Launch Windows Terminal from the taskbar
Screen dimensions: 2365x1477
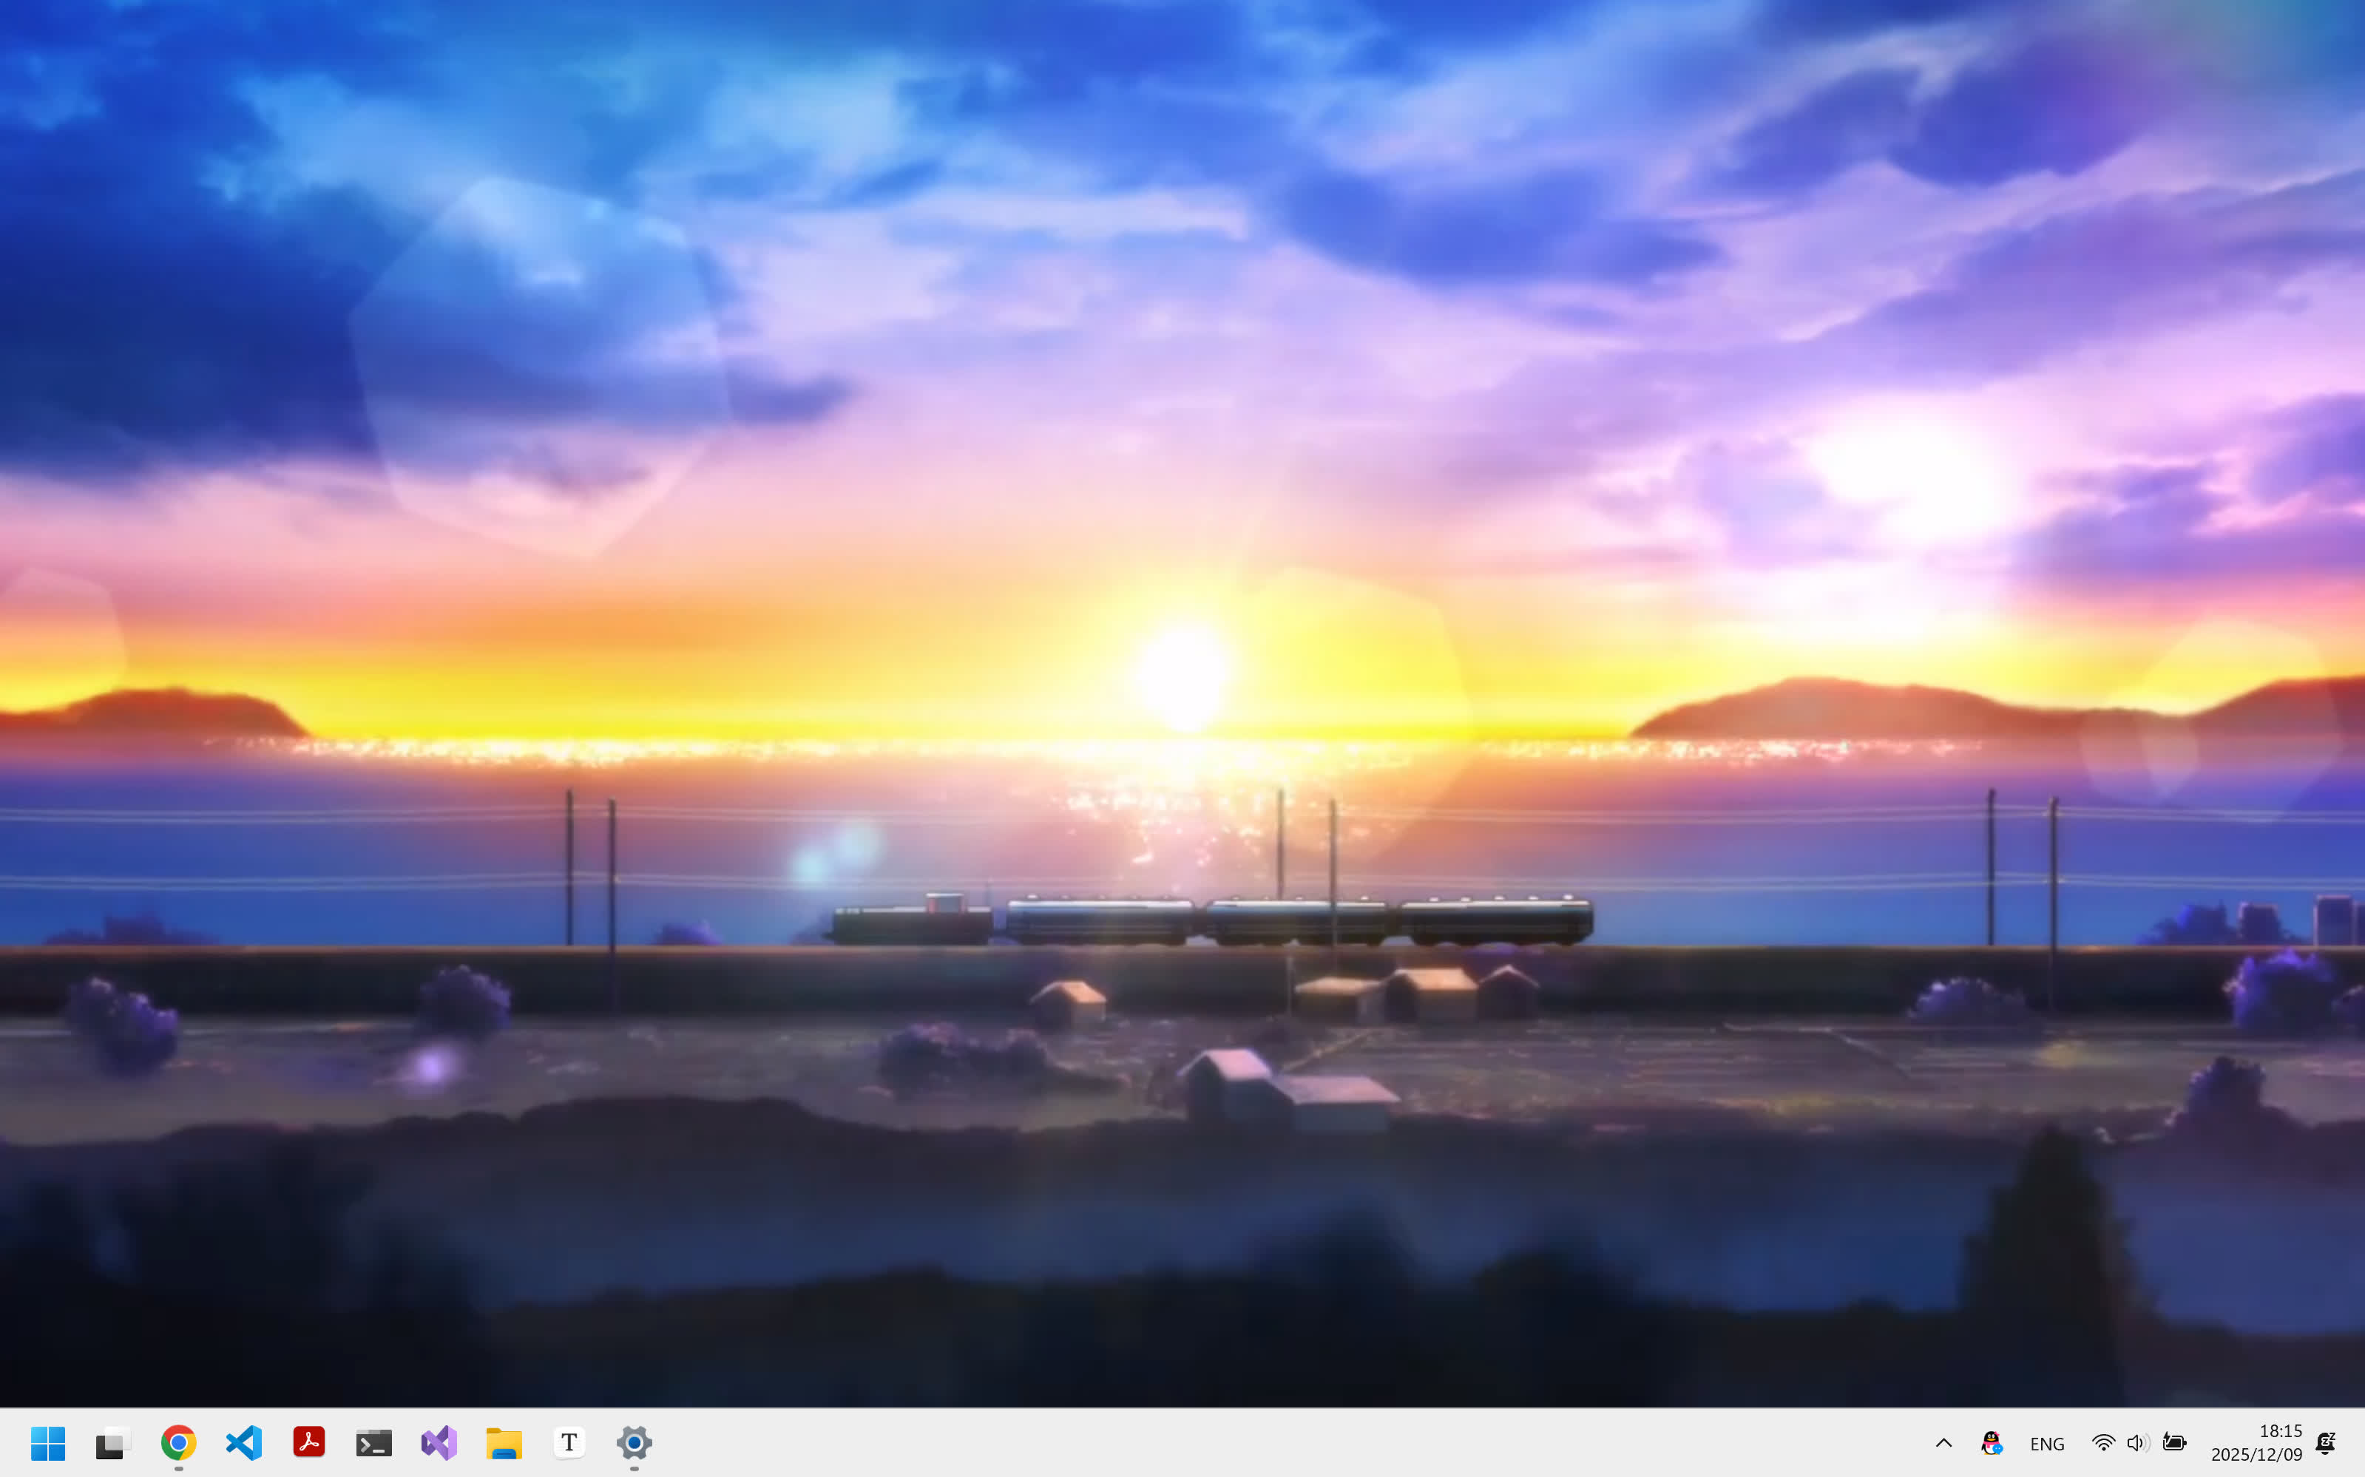(373, 1443)
